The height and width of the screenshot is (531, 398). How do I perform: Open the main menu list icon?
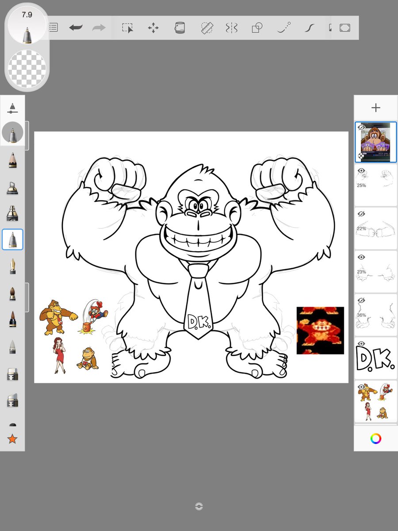point(53,27)
